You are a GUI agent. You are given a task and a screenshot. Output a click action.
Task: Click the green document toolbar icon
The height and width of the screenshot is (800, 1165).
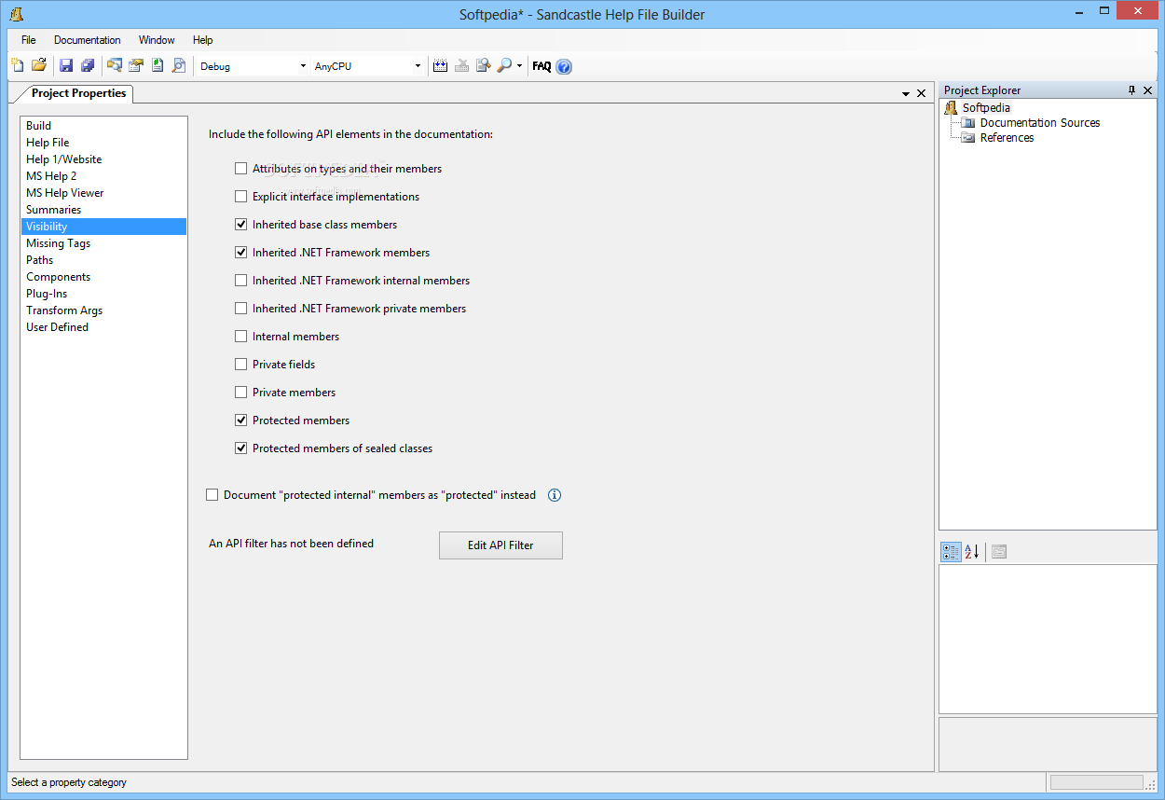tap(158, 65)
